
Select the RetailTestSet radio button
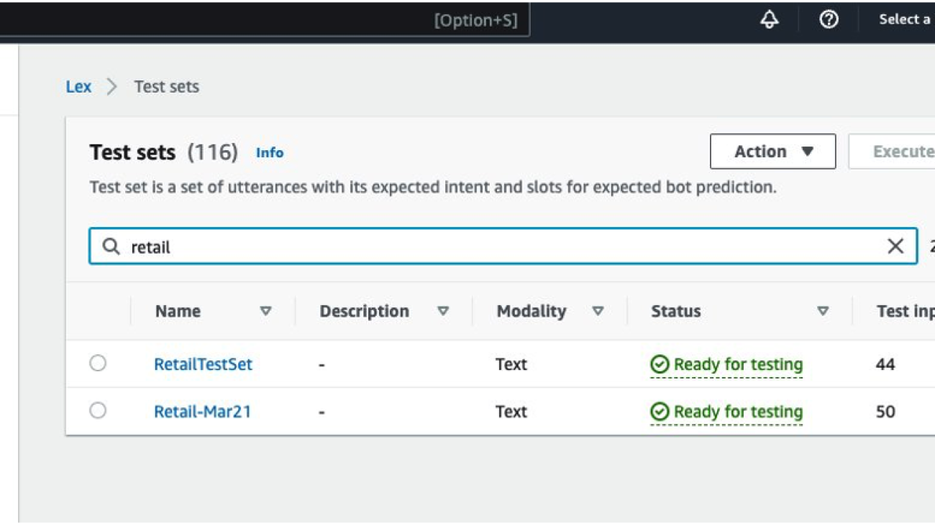[x=98, y=363]
